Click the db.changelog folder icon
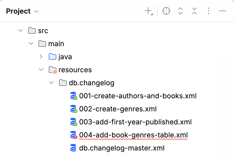This screenshot has height=157, width=234. 63,83
